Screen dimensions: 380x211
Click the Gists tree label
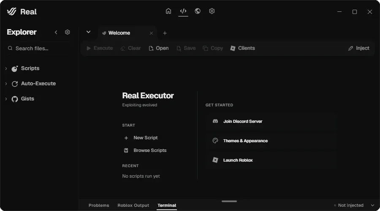[27, 99]
